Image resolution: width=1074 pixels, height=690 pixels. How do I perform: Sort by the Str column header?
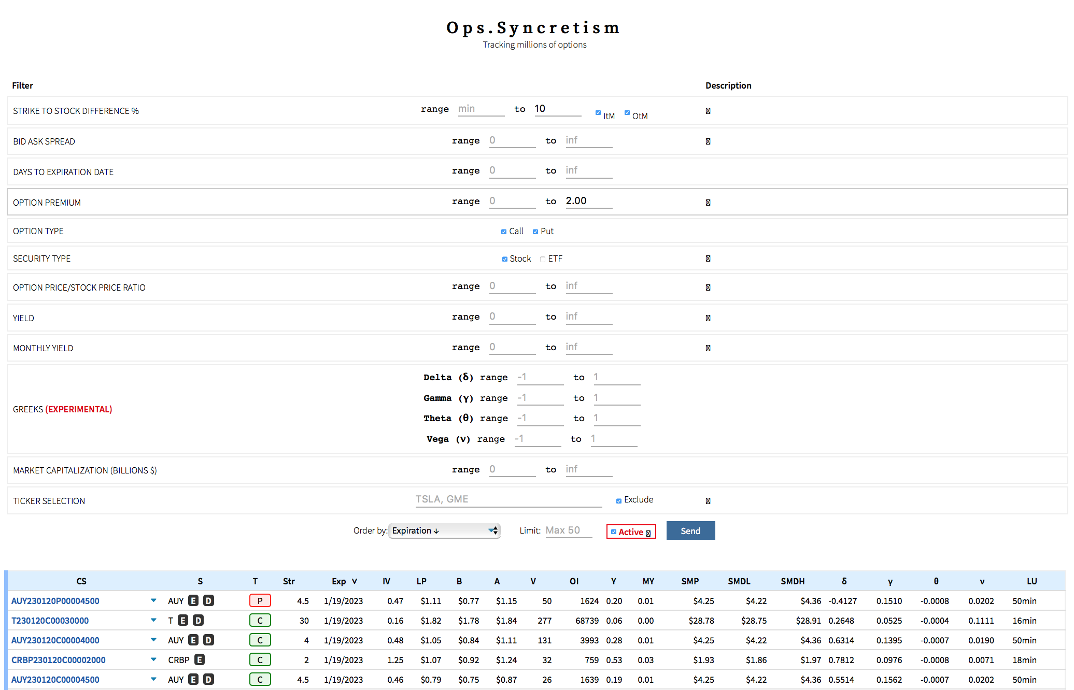coord(289,581)
